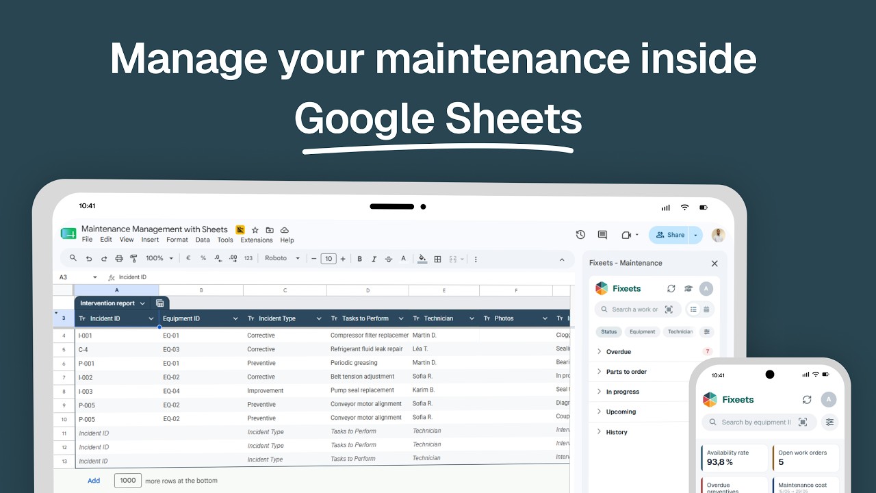
Task: Open the Incident ID column dropdown
Action: pos(151,318)
